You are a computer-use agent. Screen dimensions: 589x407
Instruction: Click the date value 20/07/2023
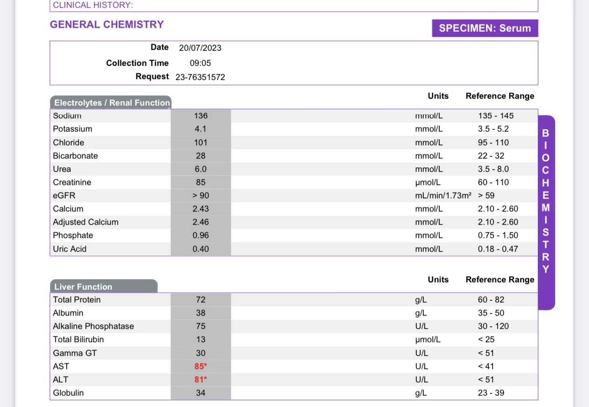point(200,48)
